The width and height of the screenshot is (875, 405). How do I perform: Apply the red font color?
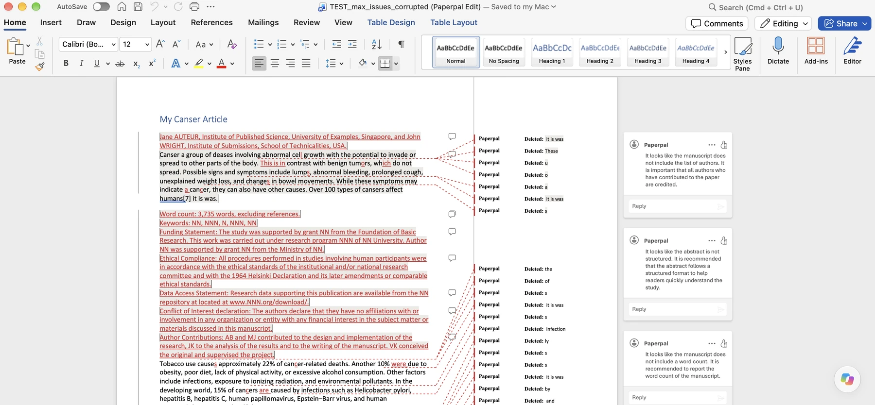click(222, 64)
